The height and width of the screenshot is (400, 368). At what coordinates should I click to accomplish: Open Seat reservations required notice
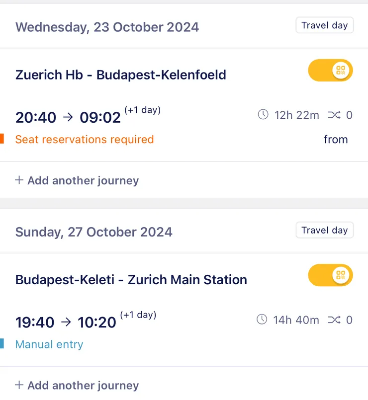click(x=85, y=140)
